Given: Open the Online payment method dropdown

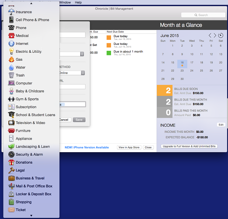Looking at the screenshot, I should [x=72, y=73].
